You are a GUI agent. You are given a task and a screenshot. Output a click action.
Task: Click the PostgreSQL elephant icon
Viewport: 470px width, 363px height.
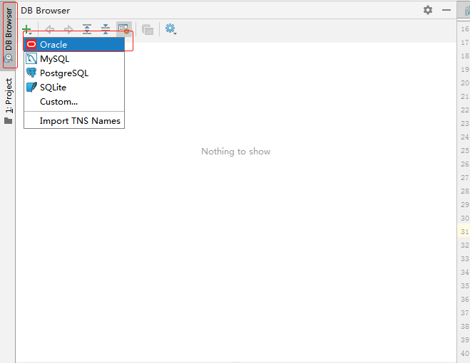[31, 73]
